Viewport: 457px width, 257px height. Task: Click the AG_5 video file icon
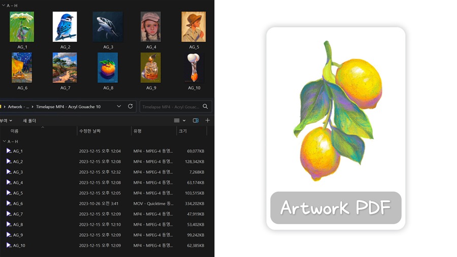[9, 193]
